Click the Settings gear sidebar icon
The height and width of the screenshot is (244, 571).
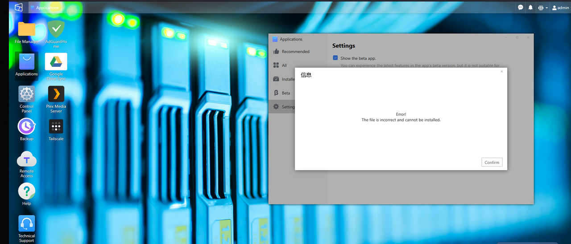(276, 107)
